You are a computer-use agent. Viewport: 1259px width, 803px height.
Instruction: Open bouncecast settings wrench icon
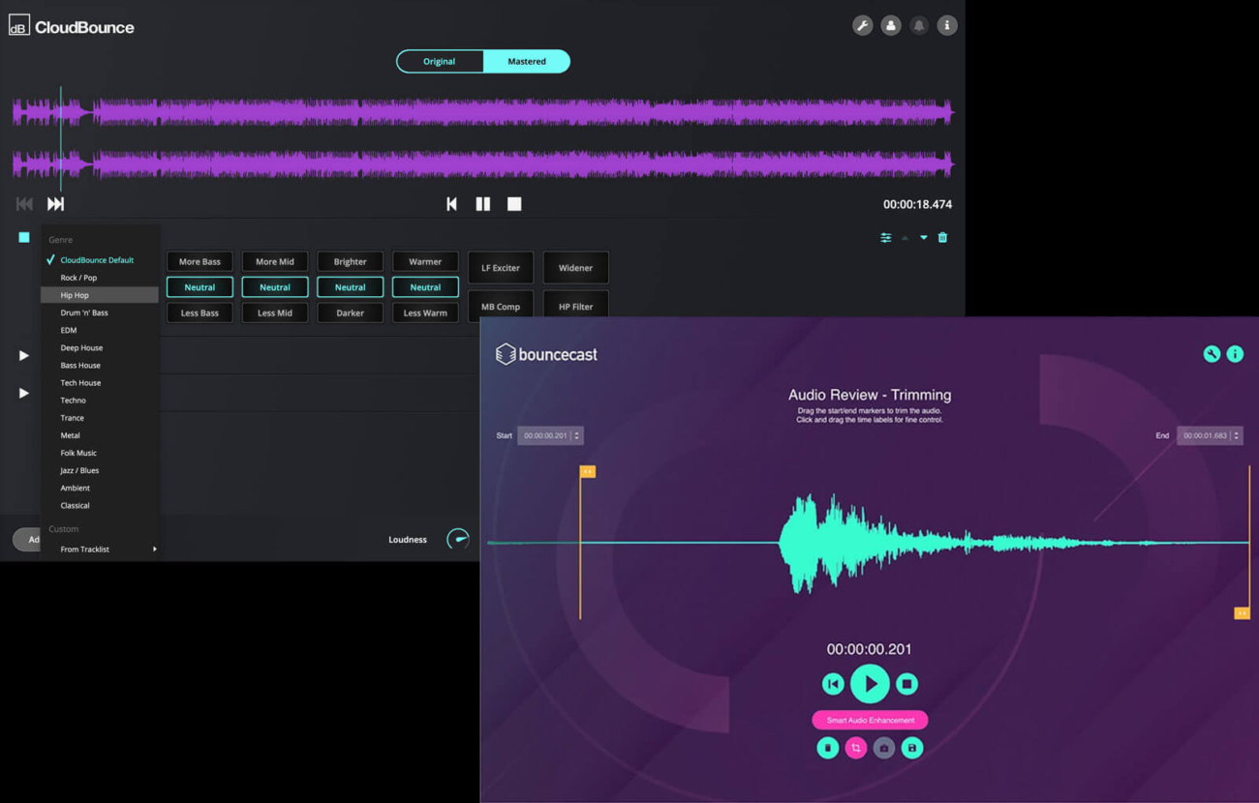[x=1212, y=354]
